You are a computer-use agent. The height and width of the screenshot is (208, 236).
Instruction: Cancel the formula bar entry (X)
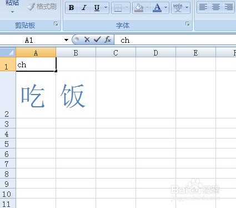87,39
